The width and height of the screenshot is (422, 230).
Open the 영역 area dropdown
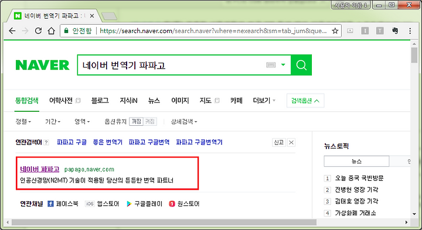click(x=82, y=122)
